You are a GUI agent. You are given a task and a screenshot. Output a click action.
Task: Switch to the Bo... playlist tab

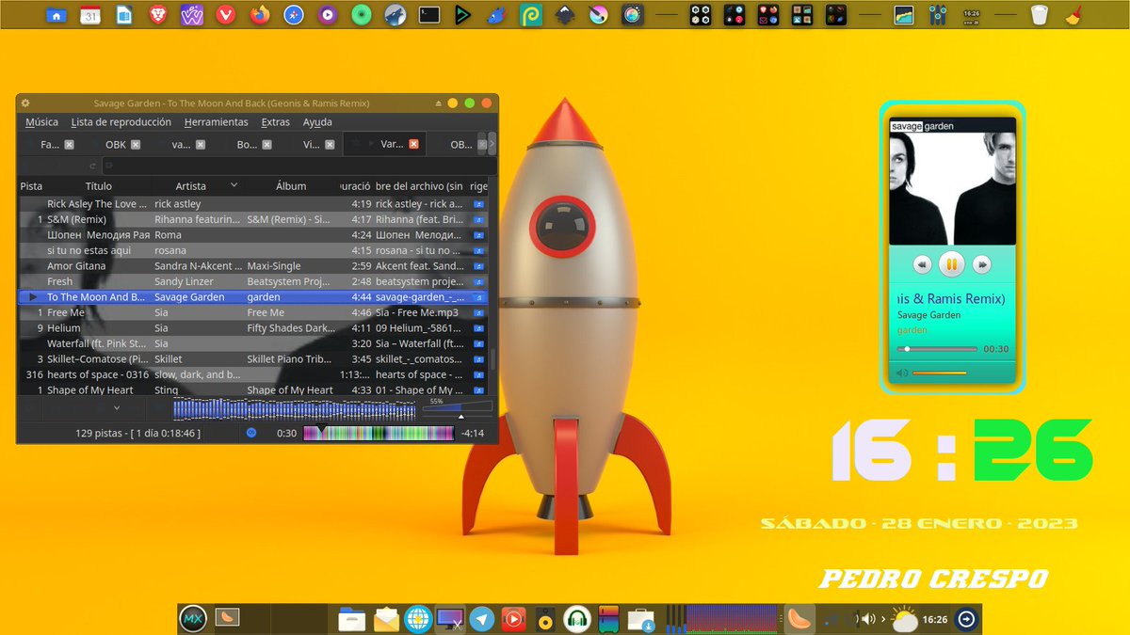click(247, 145)
